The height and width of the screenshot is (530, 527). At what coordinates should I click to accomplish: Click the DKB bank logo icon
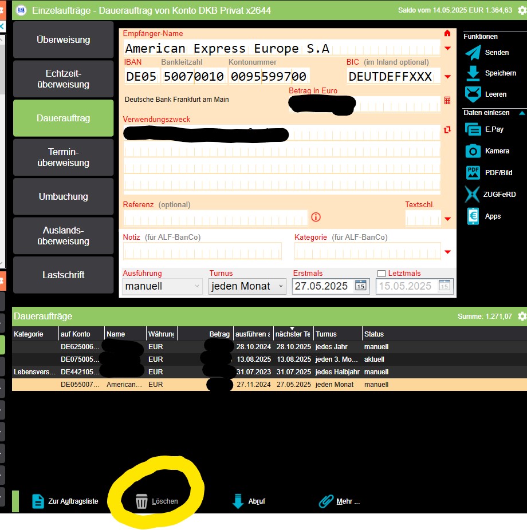click(x=21, y=10)
